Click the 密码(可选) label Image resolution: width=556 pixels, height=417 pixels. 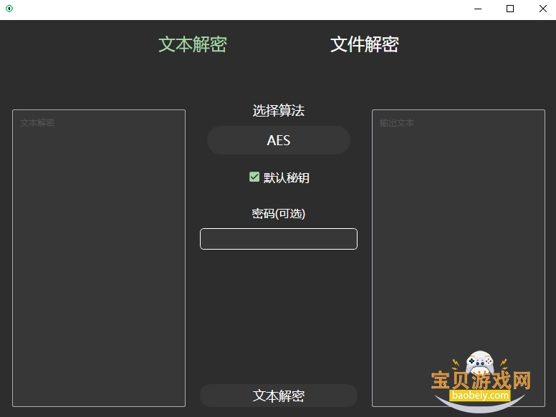278,213
